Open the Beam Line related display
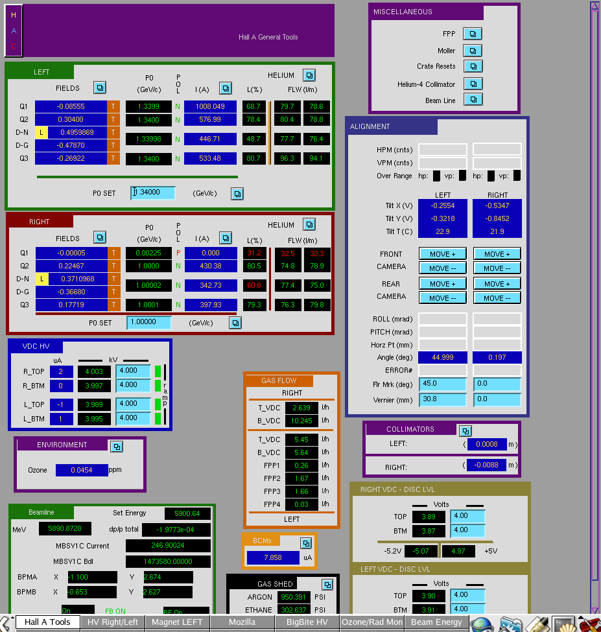Screen dimensions: 601x632 pos(473,100)
